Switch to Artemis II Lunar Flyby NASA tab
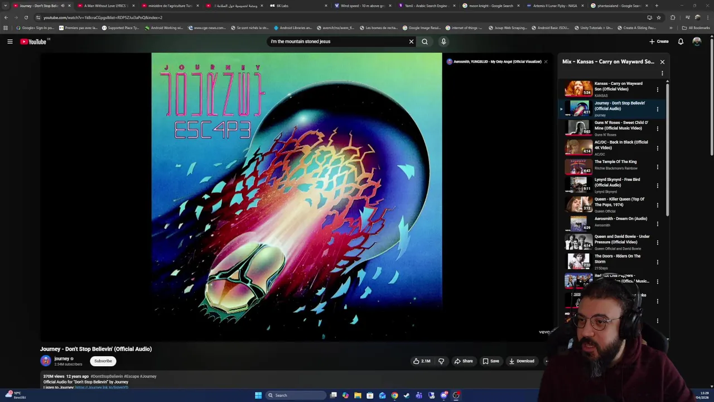This screenshot has height=402, width=714. (x=555, y=6)
